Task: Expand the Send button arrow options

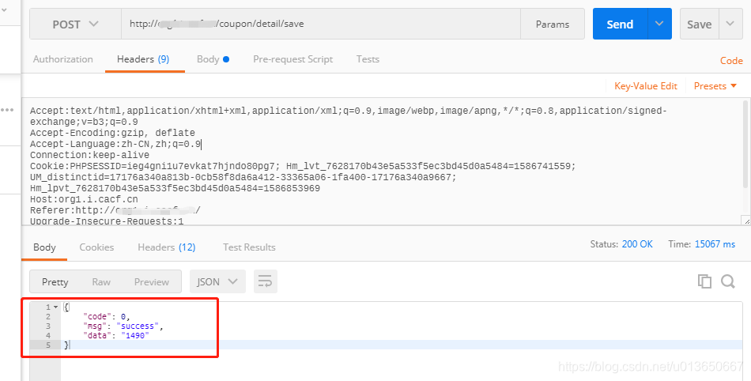Action: tap(659, 24)
